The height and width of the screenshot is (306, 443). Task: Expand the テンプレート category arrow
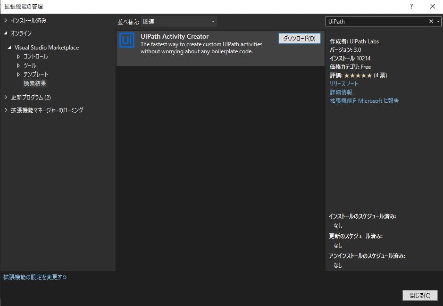point(18,74)
